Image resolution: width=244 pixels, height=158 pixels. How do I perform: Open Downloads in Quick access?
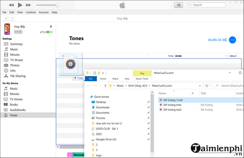pyautogui.click(x=101, y=107)
